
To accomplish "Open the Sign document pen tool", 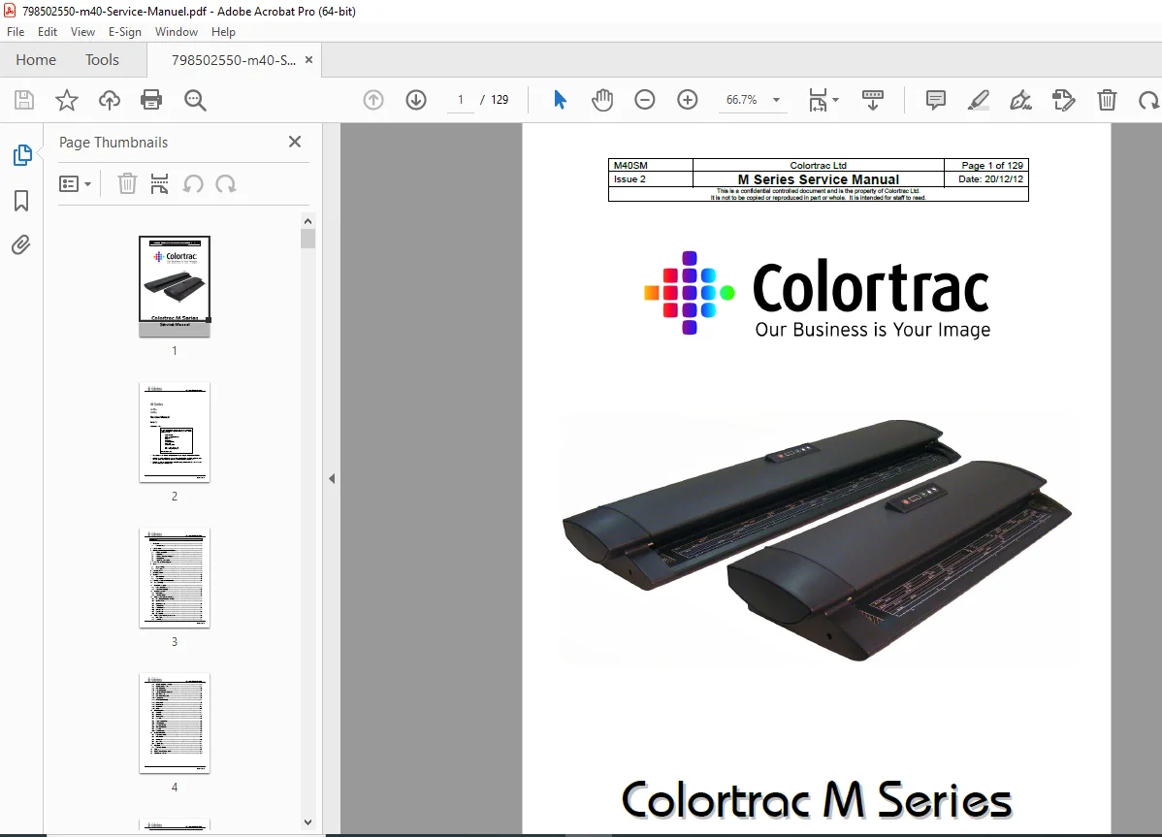I will click(1020, 100).
